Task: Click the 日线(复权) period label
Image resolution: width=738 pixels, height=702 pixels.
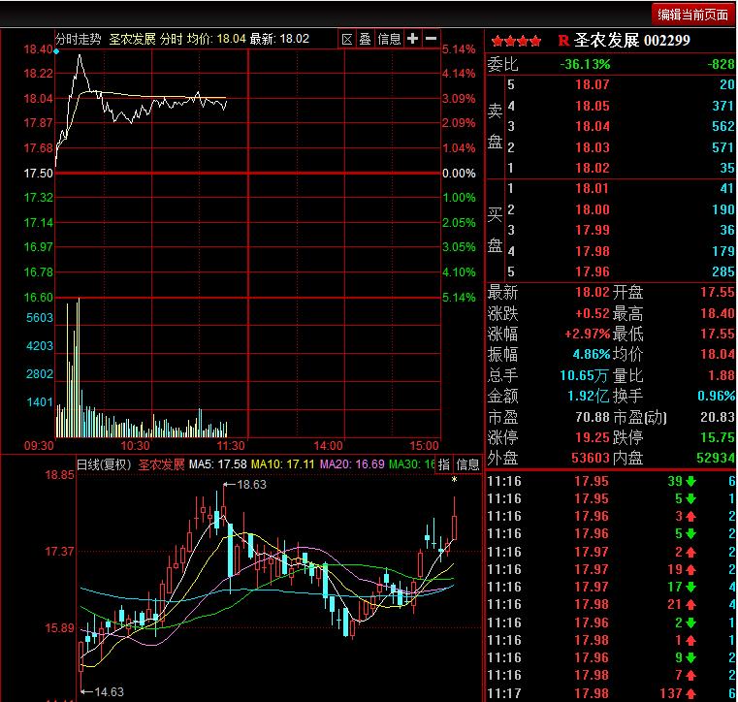Action: click(104, 464)
